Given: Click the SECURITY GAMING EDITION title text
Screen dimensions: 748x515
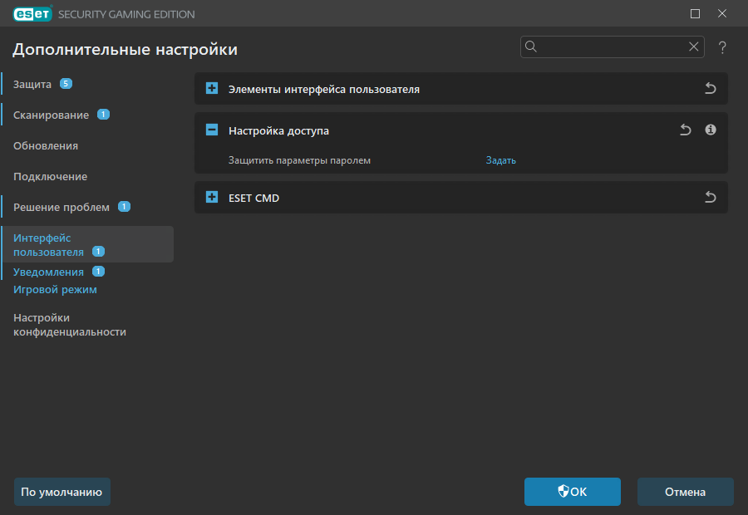Looking at the screenshot, I should [126, 14].
